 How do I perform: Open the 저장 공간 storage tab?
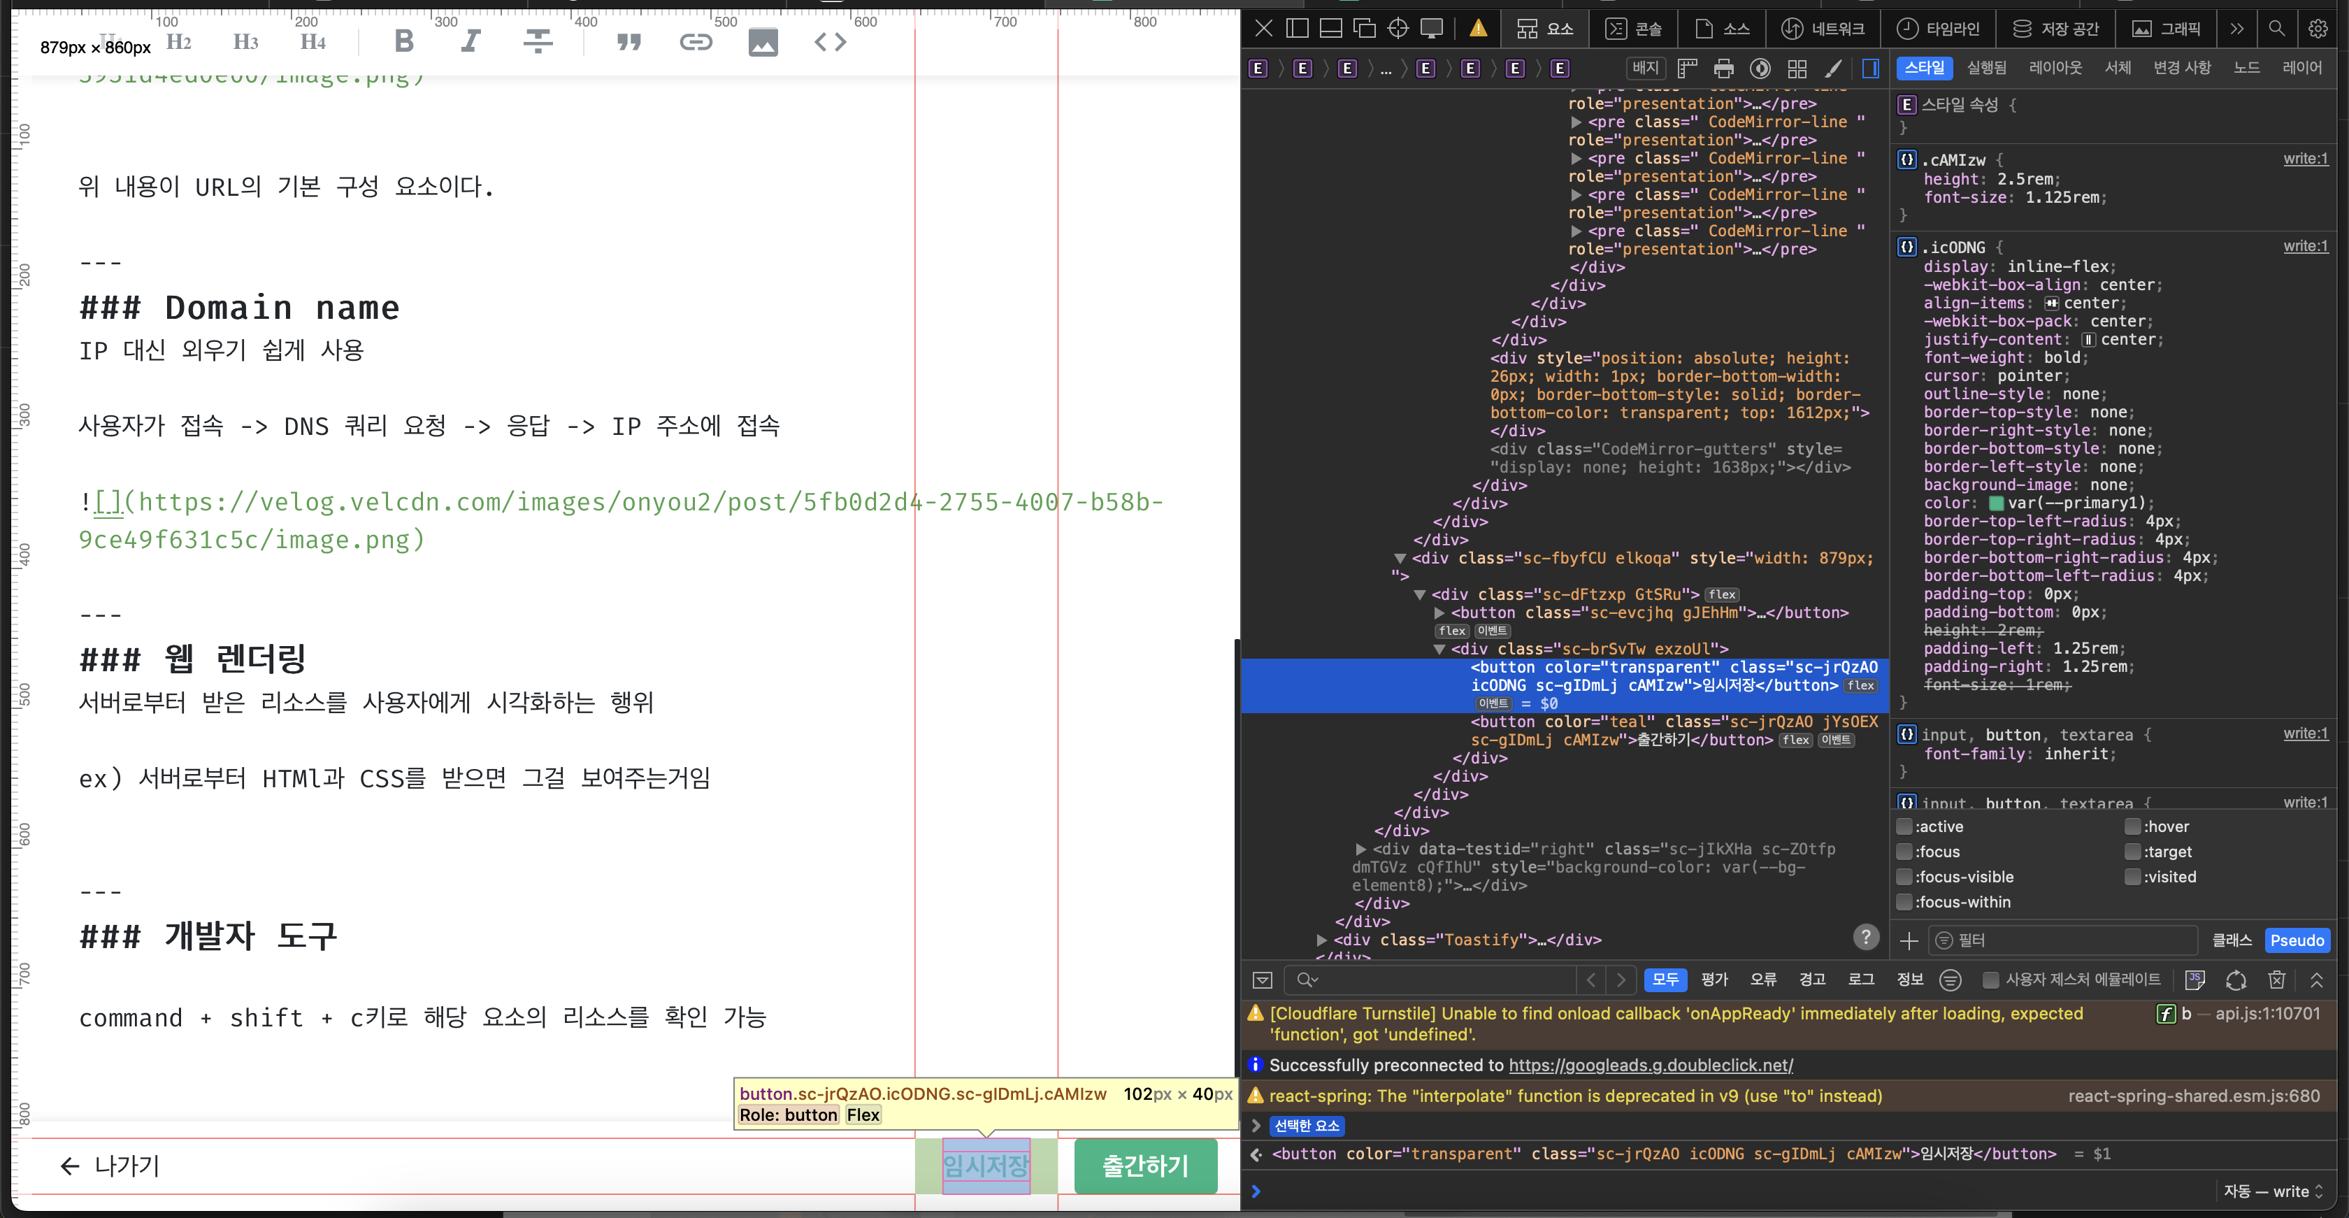[x=2055, y=28]
